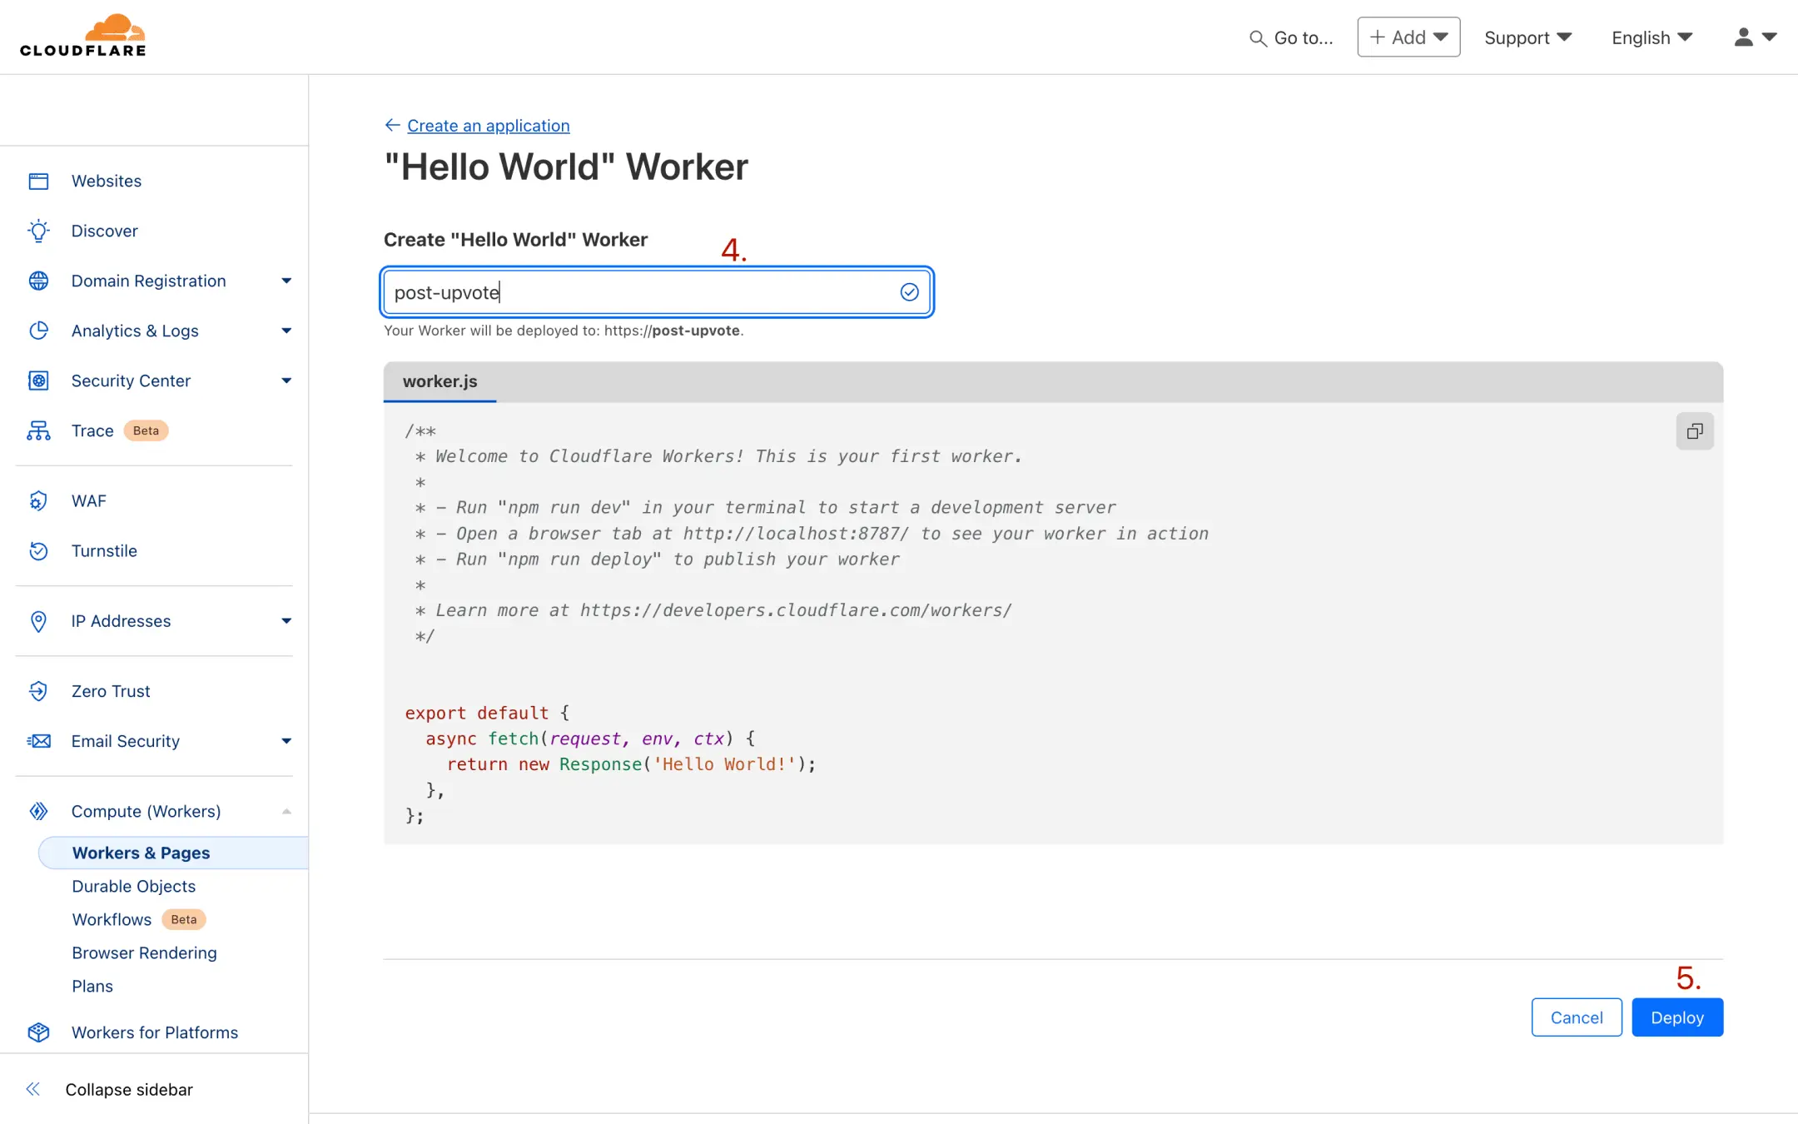Screen dimensions: 1798x1124
Task: Open Turnstile in sidebar
Action: click(x=104, y=550)
